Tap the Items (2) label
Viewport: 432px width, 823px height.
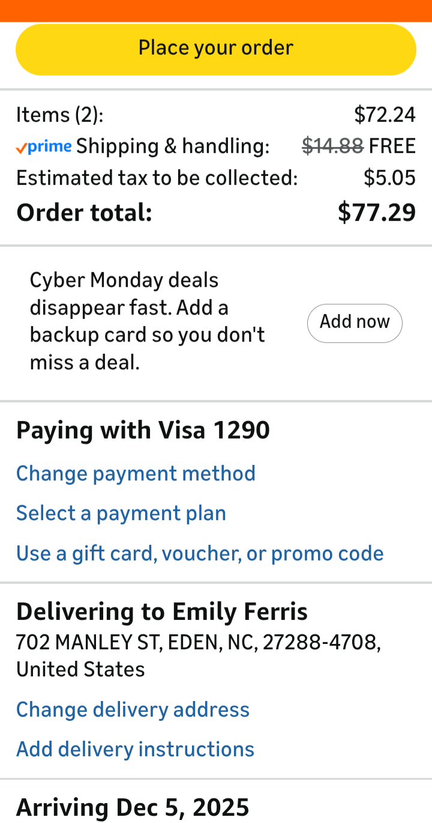pyautogui.click(x=59, y=114)
